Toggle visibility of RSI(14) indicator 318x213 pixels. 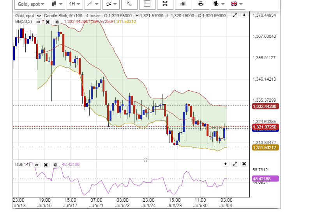[x=36, y=165]
